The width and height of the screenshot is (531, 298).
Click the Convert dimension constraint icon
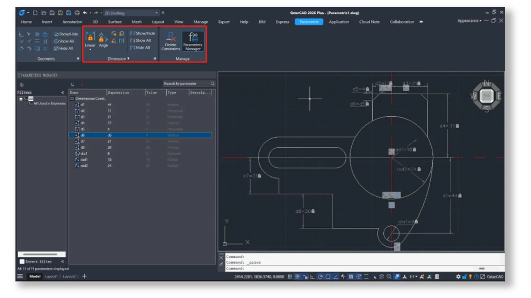[122, 41]
